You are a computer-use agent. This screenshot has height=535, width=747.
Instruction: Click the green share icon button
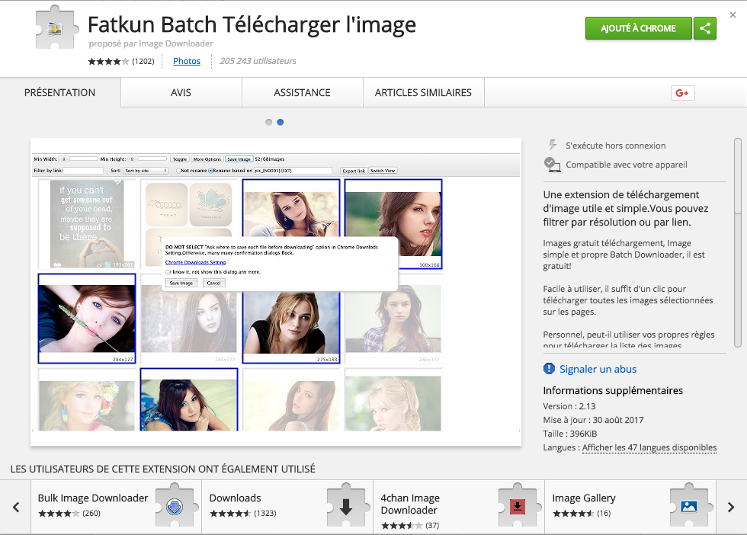pyautogui.click(x=704, y=28)
